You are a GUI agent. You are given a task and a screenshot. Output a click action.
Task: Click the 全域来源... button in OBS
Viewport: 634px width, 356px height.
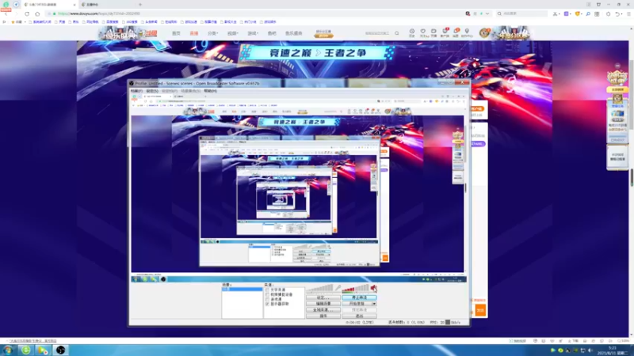click(x=323, y=310)
